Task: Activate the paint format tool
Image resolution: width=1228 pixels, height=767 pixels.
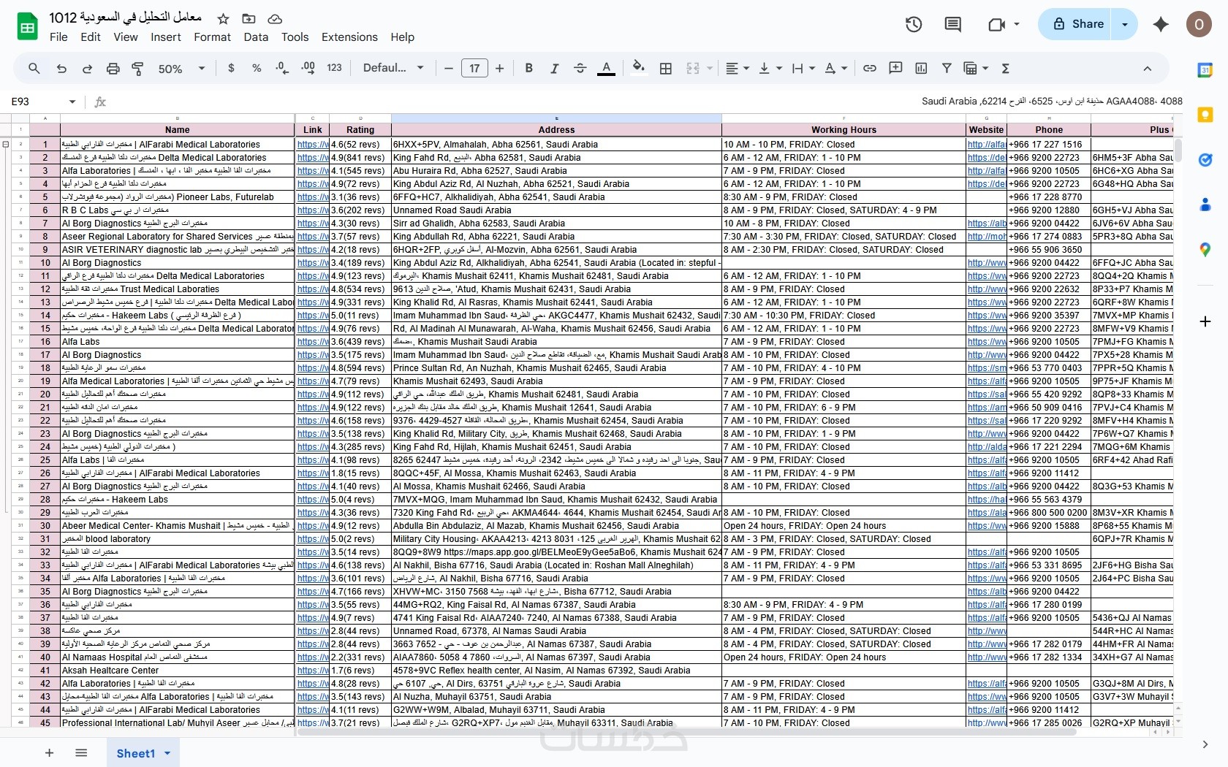Action: [137, 68]
